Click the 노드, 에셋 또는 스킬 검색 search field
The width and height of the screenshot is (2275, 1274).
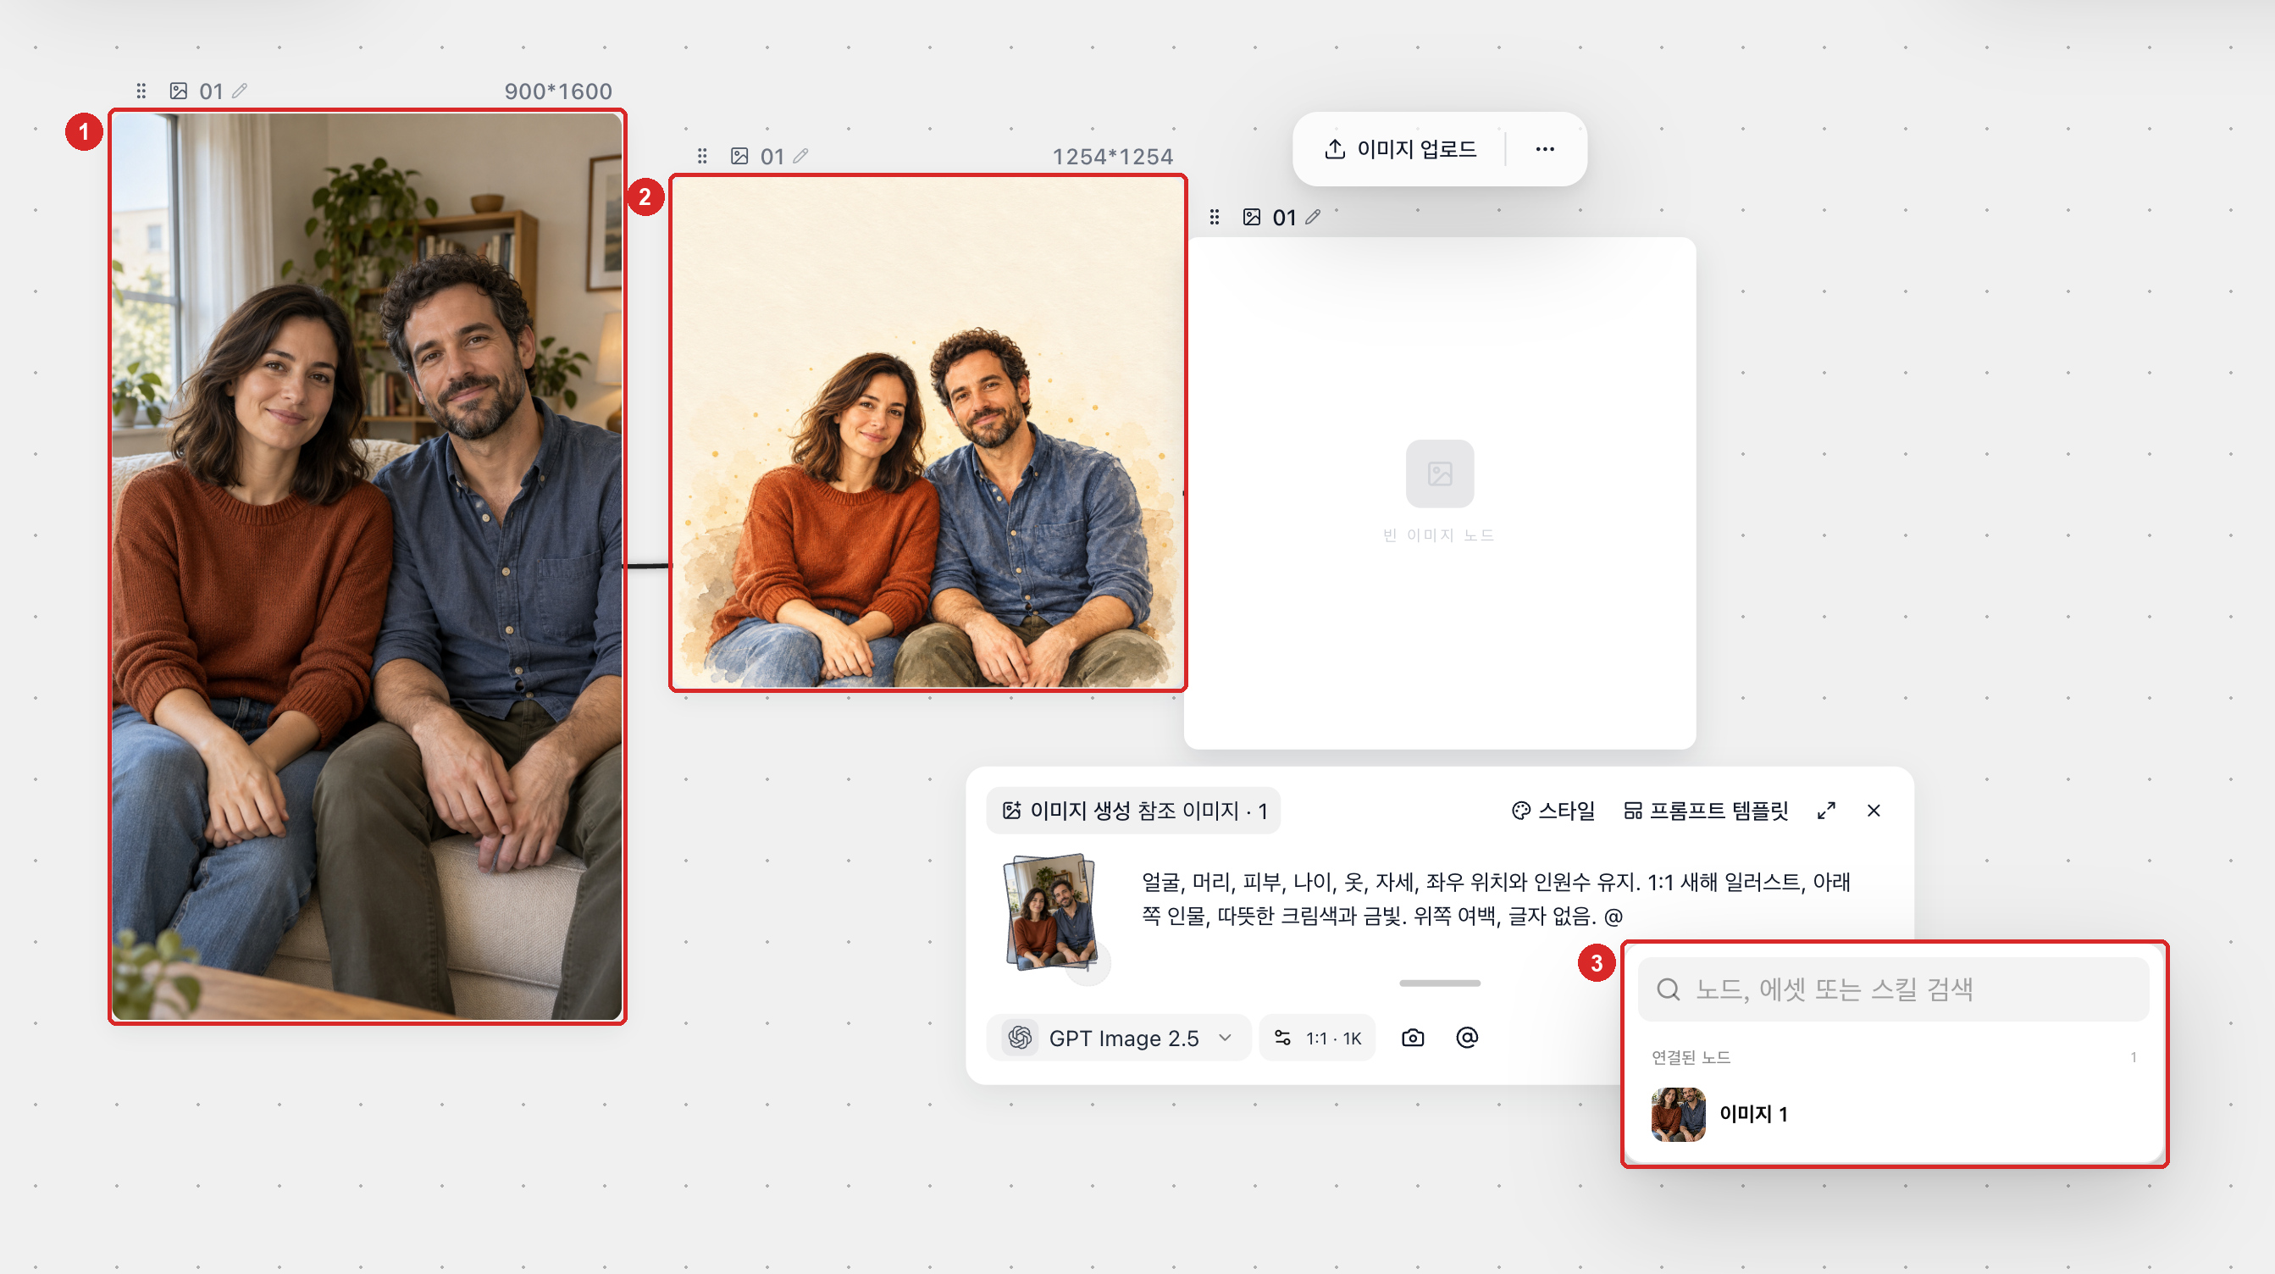[1894, 989]
